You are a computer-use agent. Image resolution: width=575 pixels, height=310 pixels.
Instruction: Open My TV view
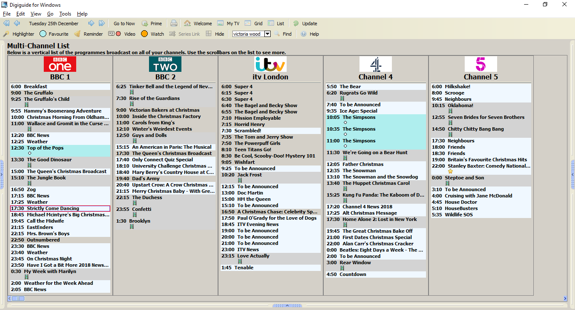(228, 24)
